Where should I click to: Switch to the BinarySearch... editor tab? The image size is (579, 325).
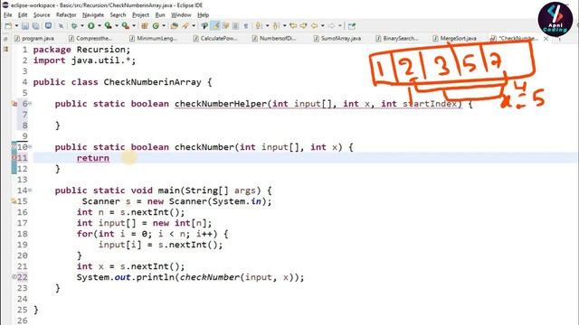[397, 38]
